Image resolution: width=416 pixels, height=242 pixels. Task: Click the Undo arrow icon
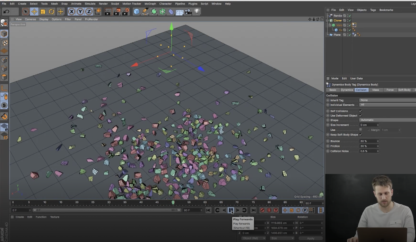pyautogui.click(x=6, y=12)
